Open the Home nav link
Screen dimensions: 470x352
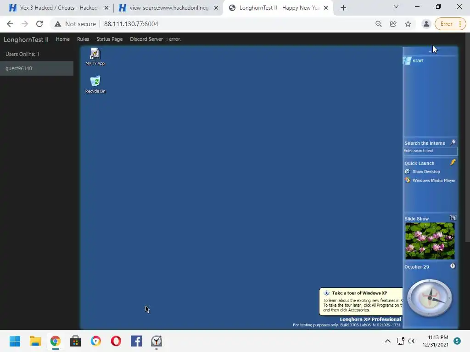62,39
